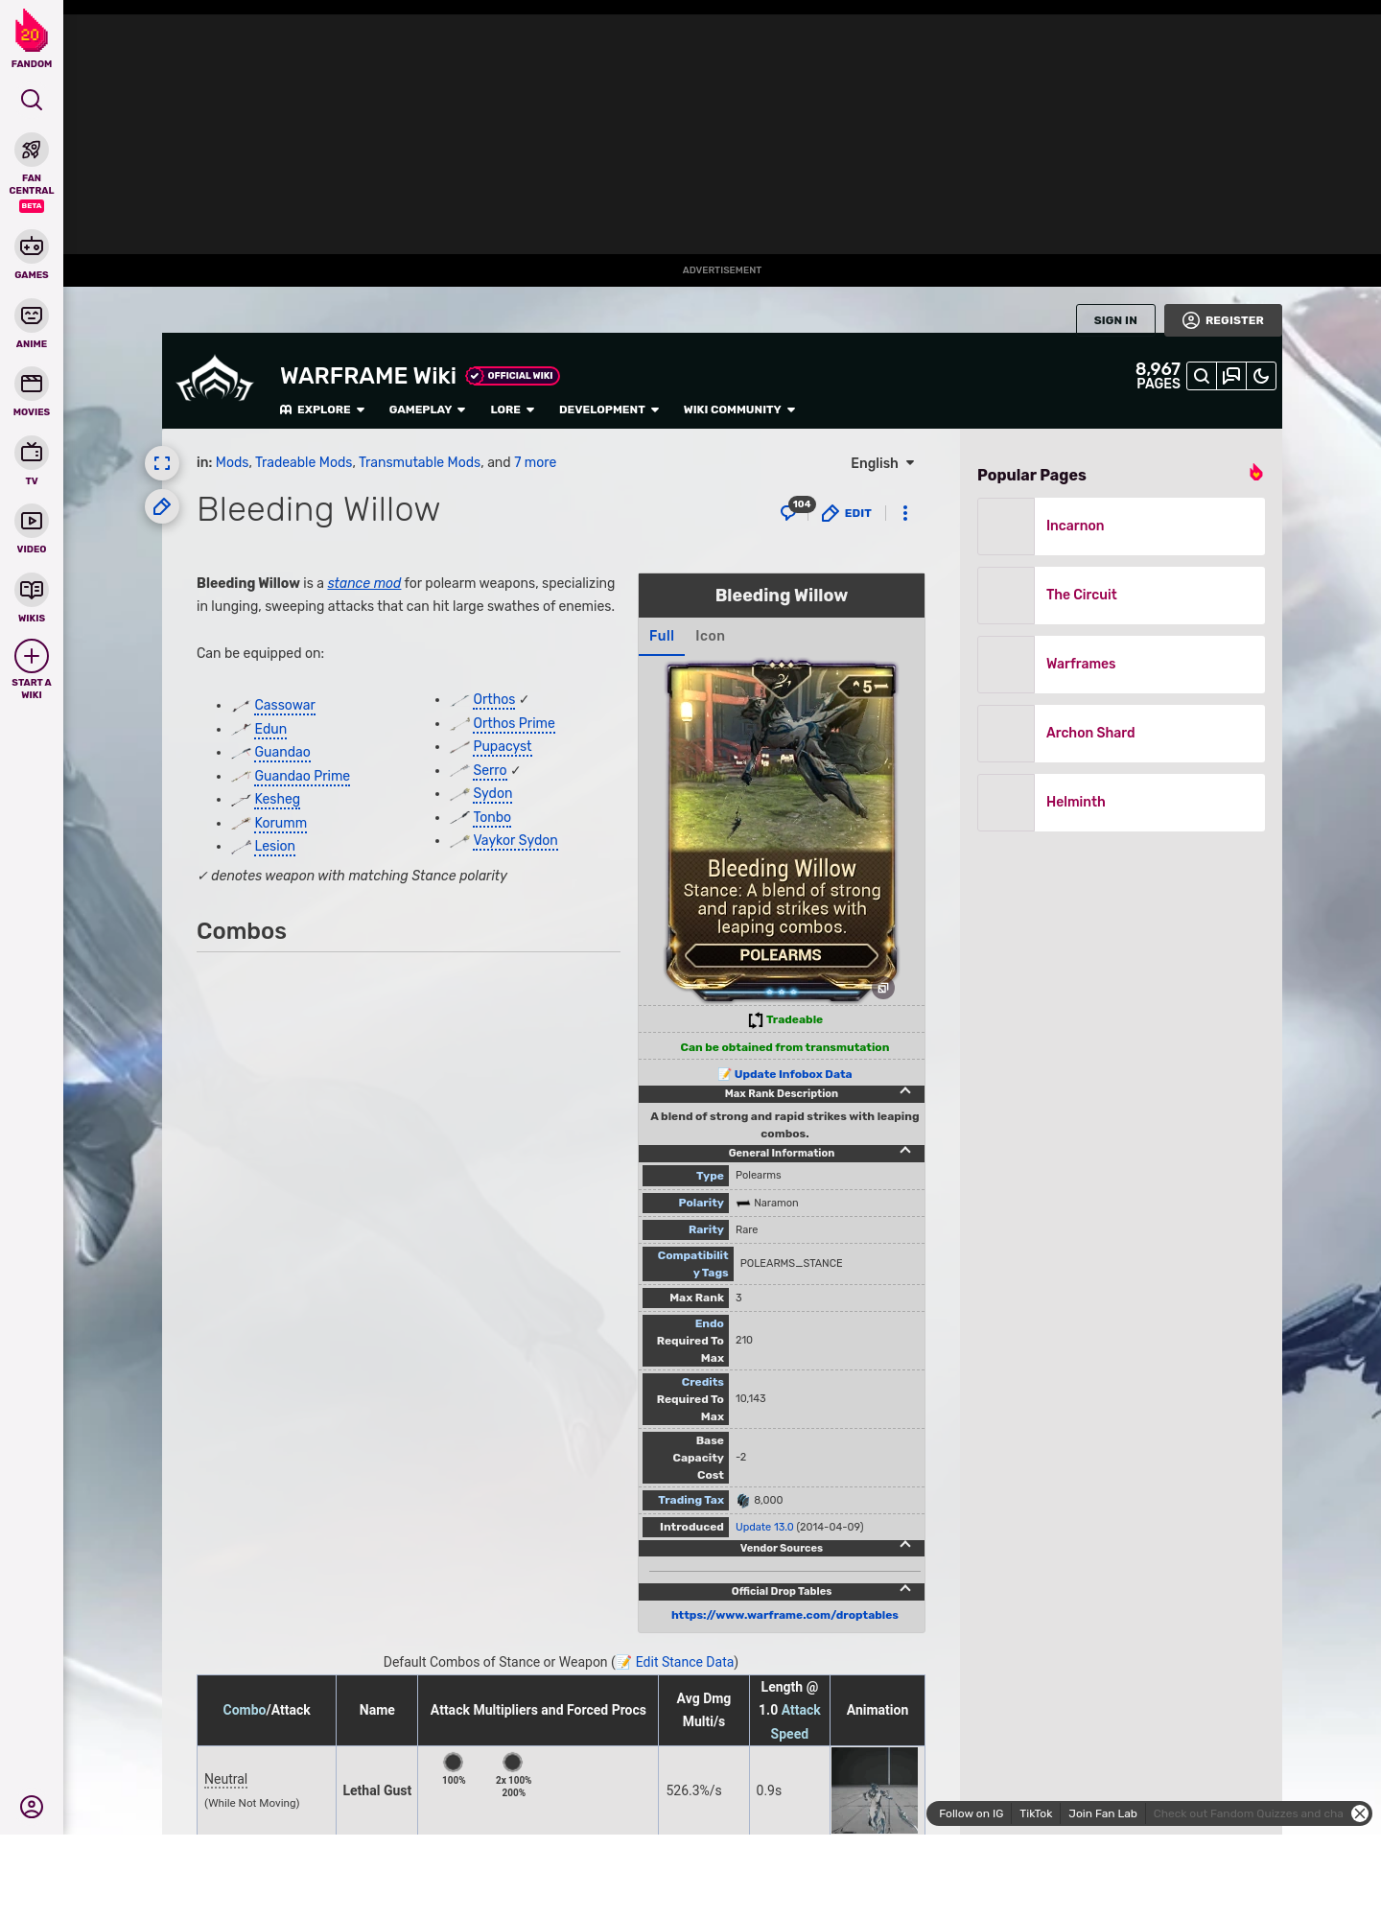Open the Helminth popular page
Screen dimensions: 1381x1918
point(1121,802)
